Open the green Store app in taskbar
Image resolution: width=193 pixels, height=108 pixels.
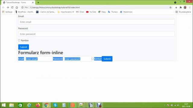click(20, 105)
